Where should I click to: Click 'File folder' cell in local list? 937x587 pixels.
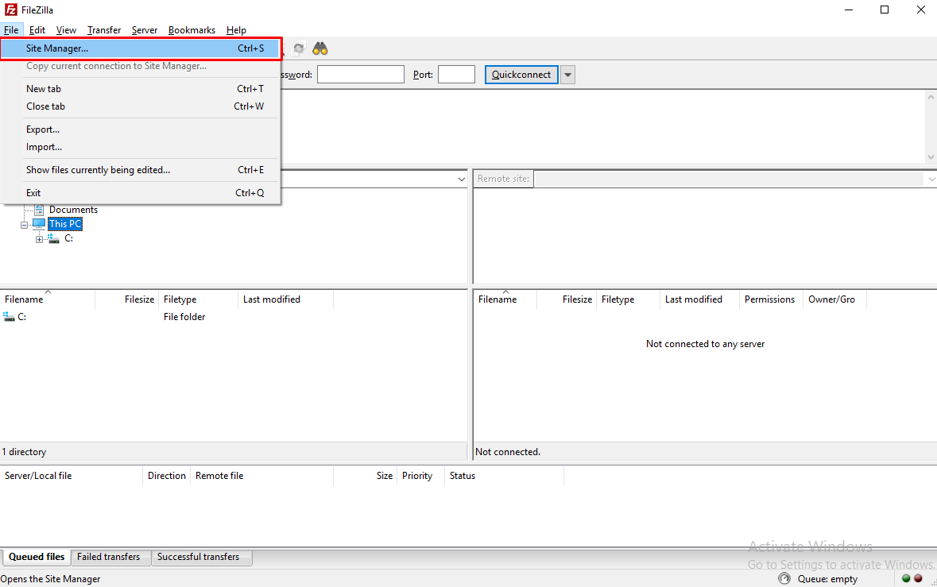(184, 316)
